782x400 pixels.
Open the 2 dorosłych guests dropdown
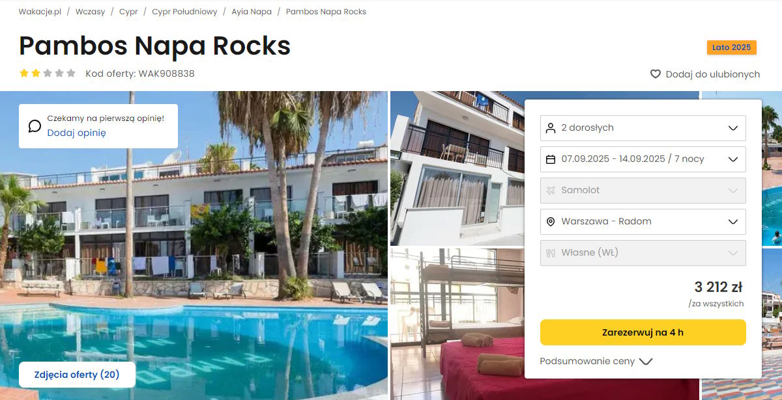[x=643, y=128]
